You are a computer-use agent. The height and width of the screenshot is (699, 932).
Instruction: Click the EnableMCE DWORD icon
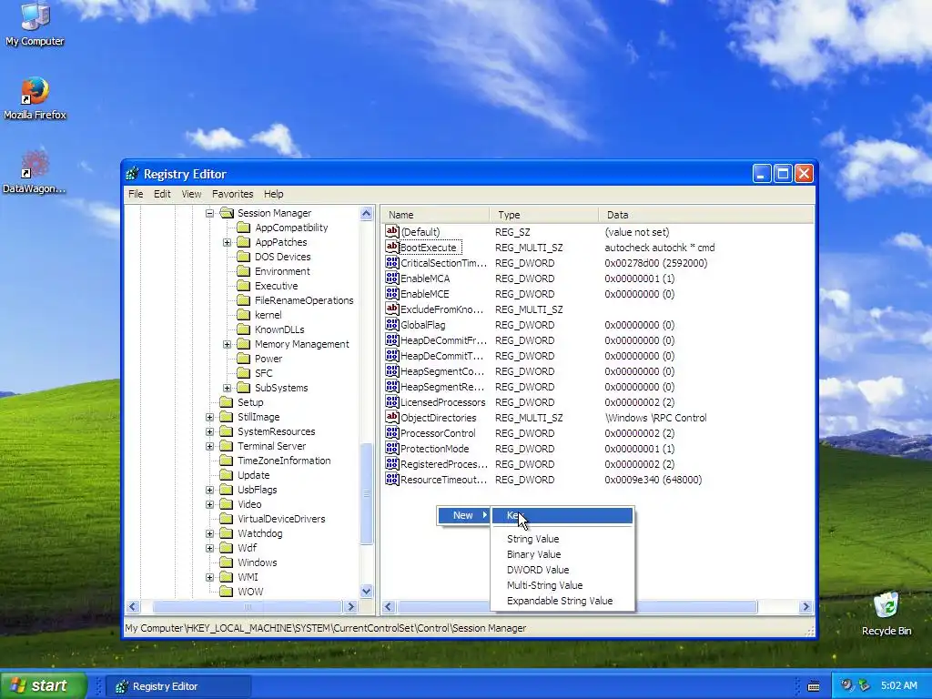point(391,294)
